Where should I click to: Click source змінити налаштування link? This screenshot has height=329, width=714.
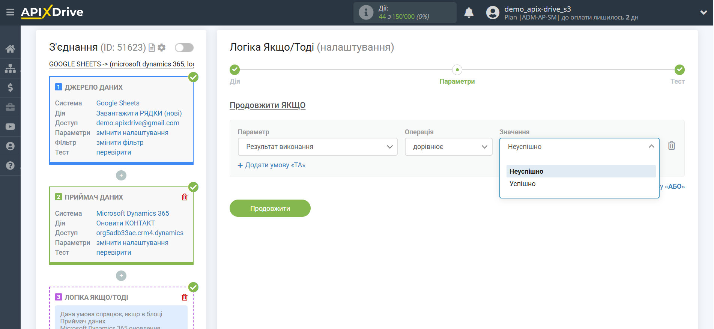coord(132,133)
